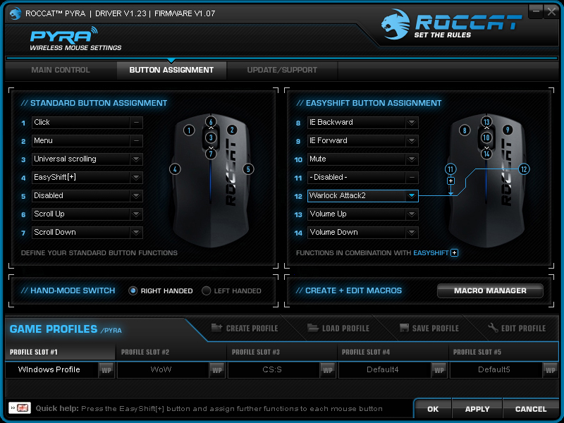Select scroll down marker 7 on mouse
564x423 pixels.
(211, 154)
